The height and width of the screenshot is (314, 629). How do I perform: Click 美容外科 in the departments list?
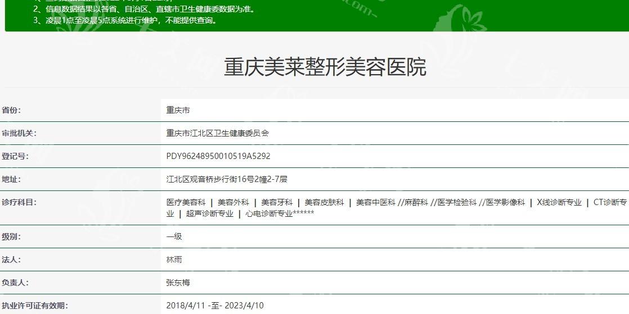[x=233, y=202]
